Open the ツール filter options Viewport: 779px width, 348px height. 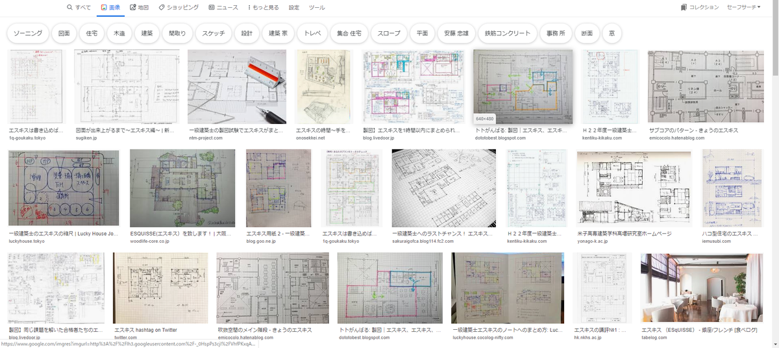317,7
